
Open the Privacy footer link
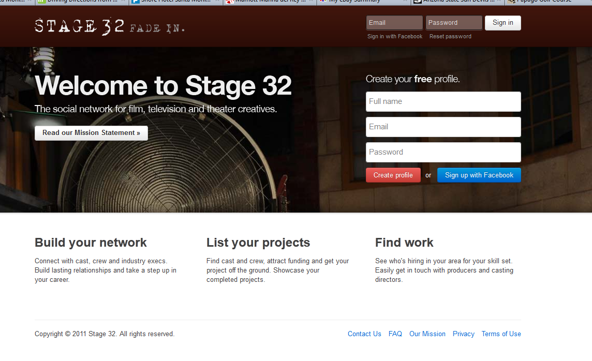pyautogui.click(x=463, y=334)
